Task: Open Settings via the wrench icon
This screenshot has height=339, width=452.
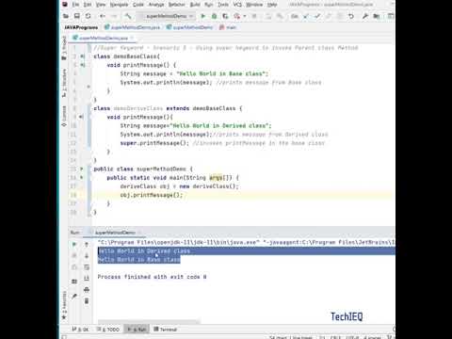Action: click(x=364, y=16)
